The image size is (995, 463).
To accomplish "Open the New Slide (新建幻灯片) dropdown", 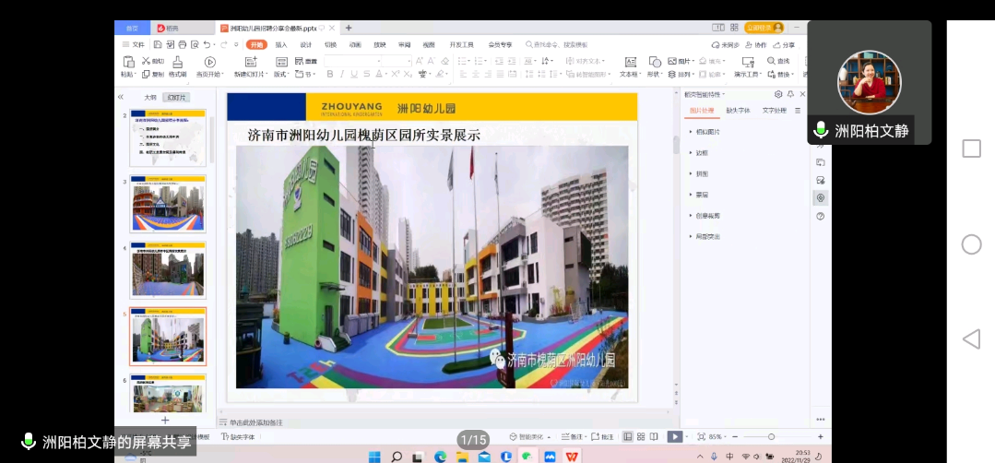I will [x=250, y=74].
